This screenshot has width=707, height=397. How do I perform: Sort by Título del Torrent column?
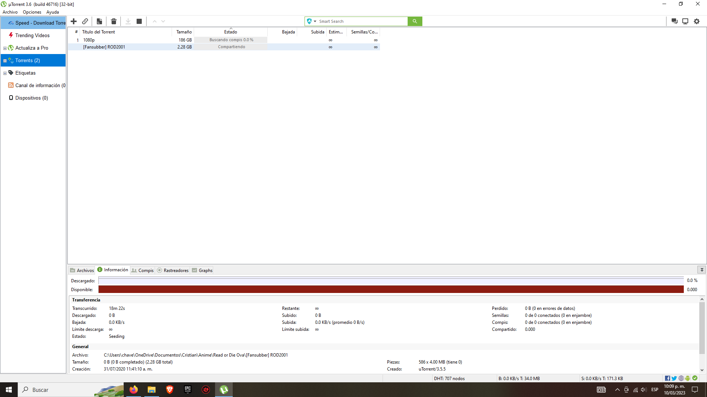(126, 32)
